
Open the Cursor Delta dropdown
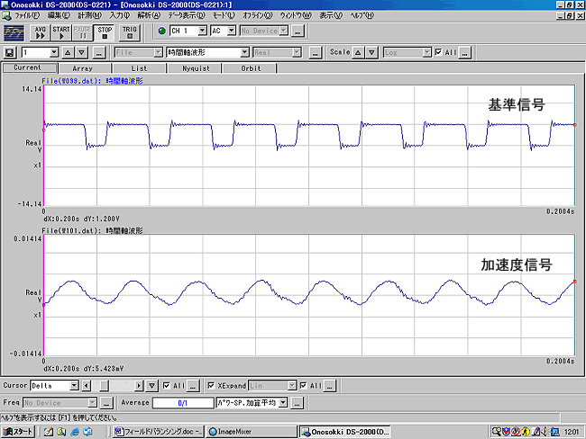74,386
